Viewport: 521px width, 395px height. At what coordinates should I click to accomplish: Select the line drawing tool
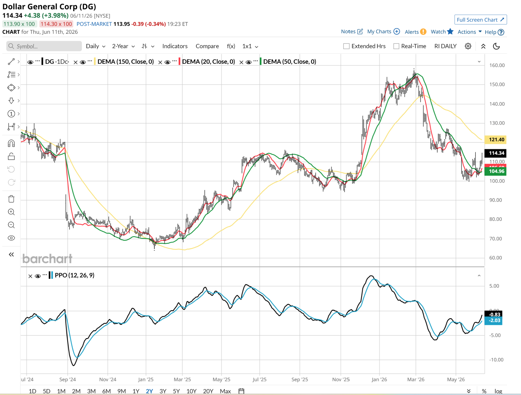point(11,61)
